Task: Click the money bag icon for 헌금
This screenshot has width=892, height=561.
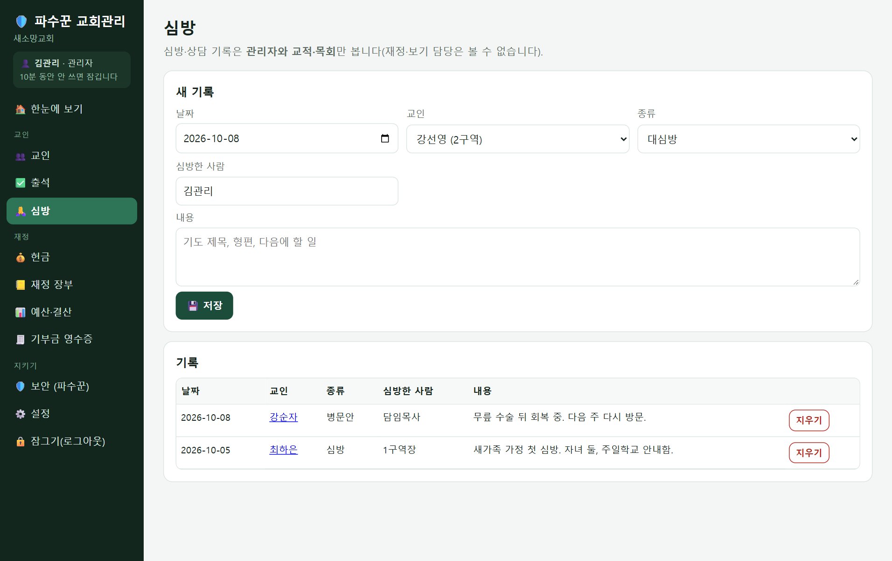Action: (x=21, y=257)
